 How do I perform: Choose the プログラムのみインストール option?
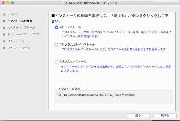[x=56, y=45]
